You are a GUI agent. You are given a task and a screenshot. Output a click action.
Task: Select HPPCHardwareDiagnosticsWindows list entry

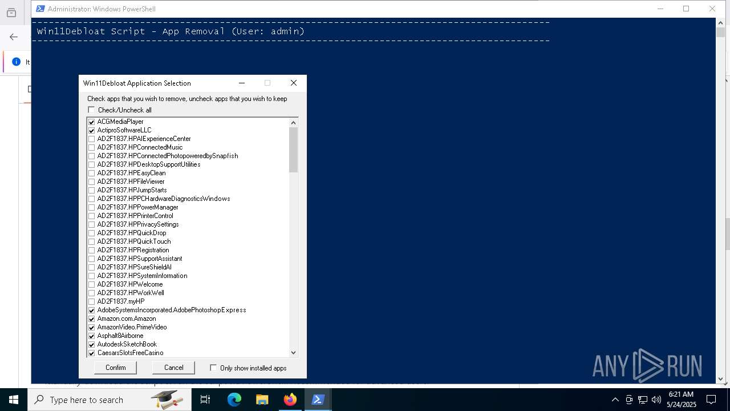coord(164,199)
